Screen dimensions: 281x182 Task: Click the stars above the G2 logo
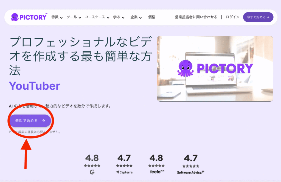click(92, 166)
